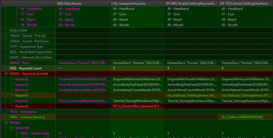This screenshot has height=138, width=273.
Task: Click Fallout4.esm 46 - Headband cell
Action: pyautogui.click(x=83, y=8)
